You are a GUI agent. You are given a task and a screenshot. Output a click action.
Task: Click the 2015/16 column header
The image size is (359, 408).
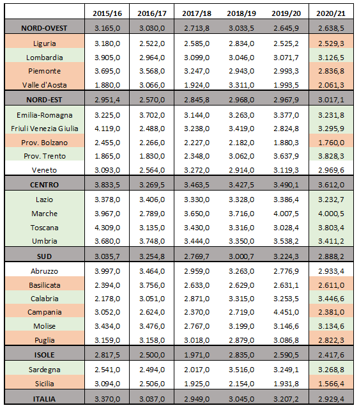(107, 13)
